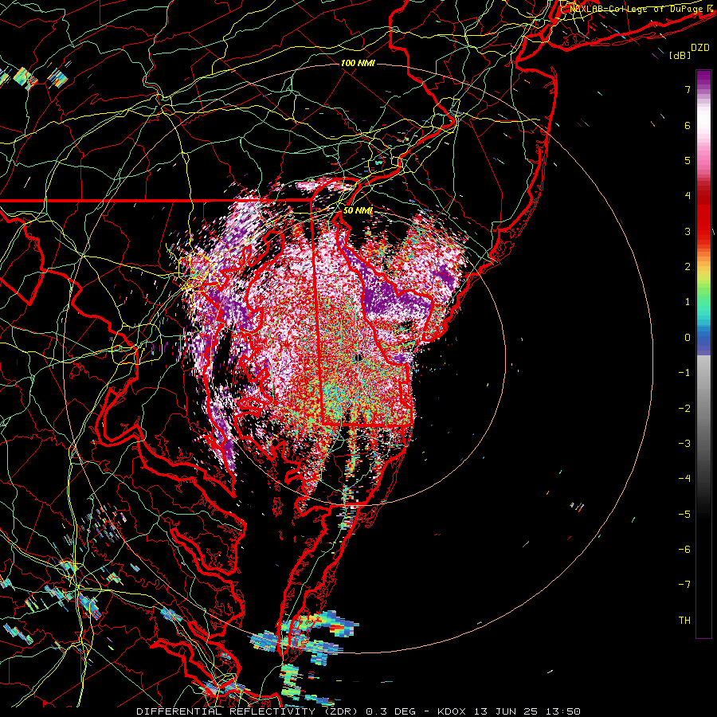Click the DZD legend title
717x717 pixels.
[x=699, y=48]
